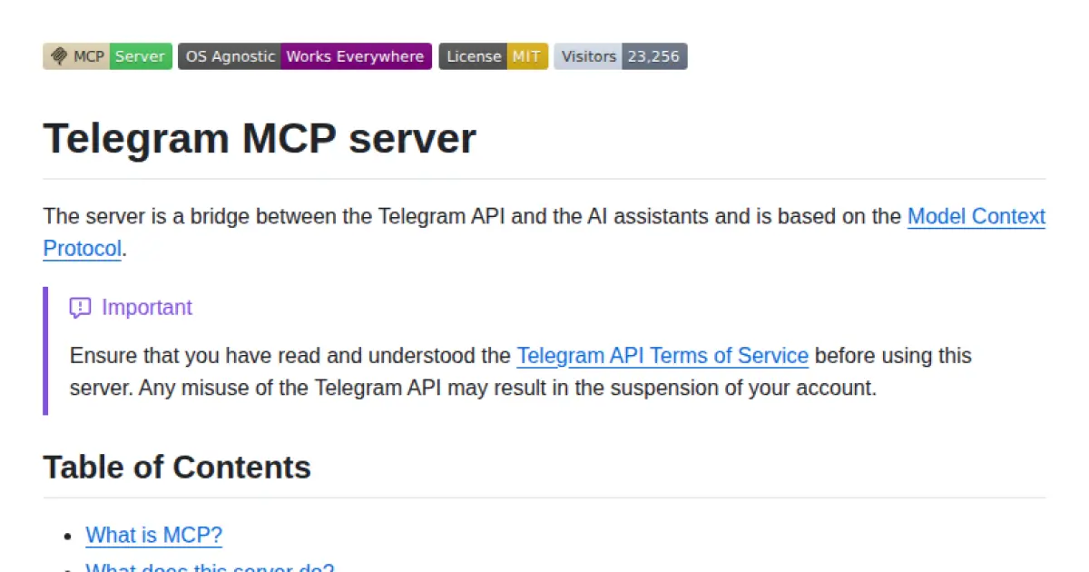Screen dimensions: 1089x572
Task: Open the License MIT badge
Action: coord(493,55)
